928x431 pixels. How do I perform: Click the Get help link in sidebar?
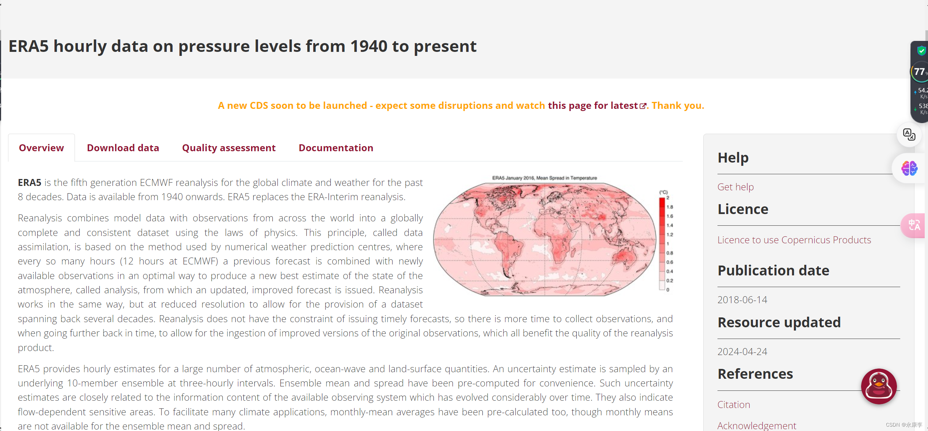click(x=736, y=187)
